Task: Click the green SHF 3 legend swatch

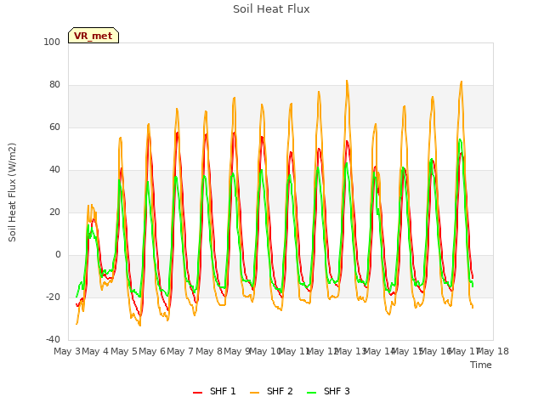Action: [312, 393]
